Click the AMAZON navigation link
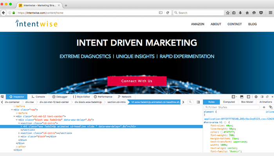This screenshot has height=156, width=274. 198,24
